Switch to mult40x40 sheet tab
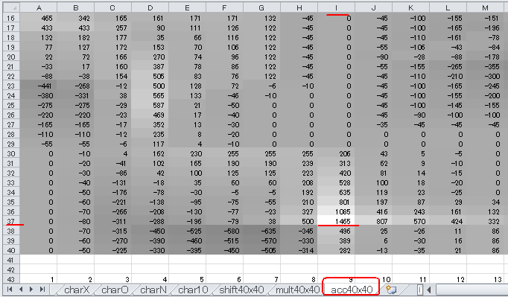The image size is (508, 297). tap(297, 290)
